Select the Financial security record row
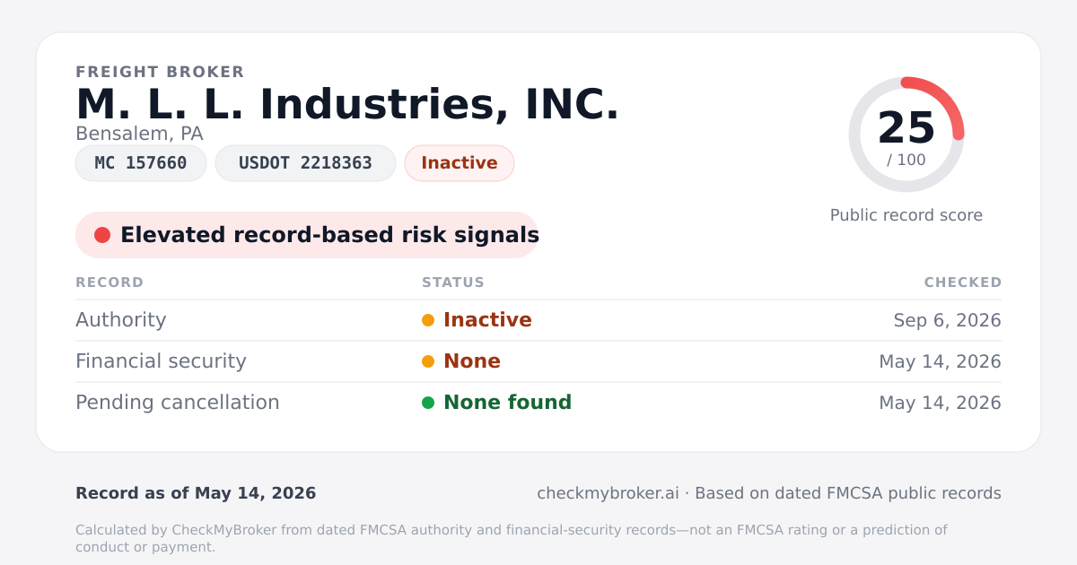The height and width of the screenshot is (565, 1077). tap(538, 361)
